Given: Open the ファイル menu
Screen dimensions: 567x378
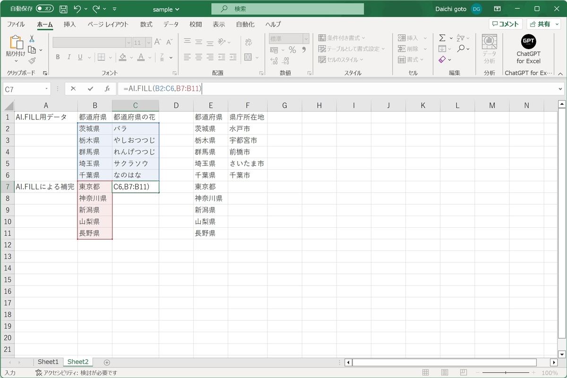Looking at the screenshot, I should tap(16, 24).
